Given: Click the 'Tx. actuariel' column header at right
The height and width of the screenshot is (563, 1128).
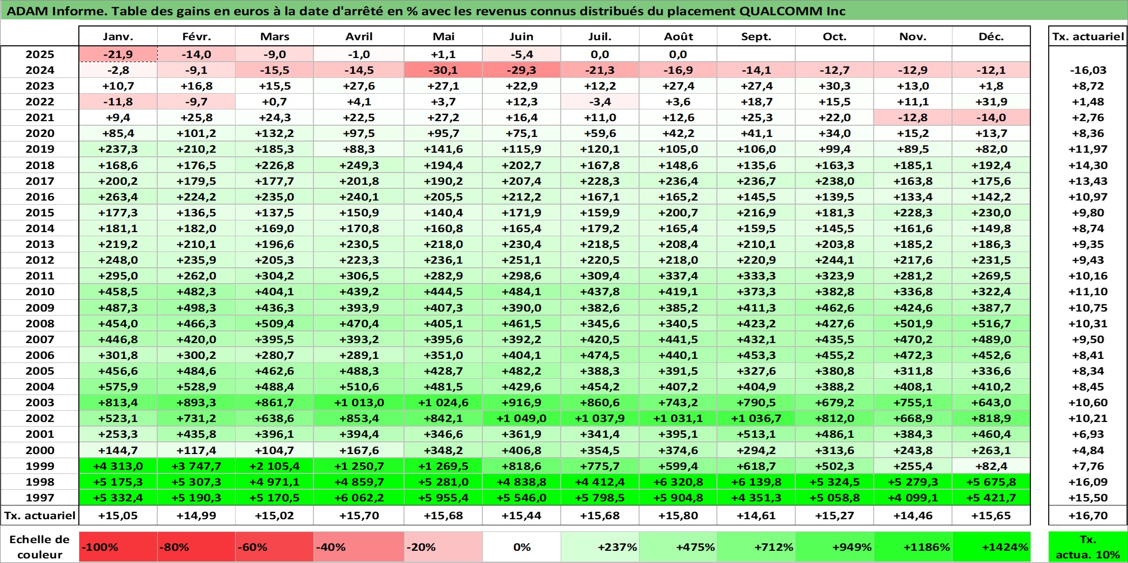Looking at the screenshot, I should coord(1088,36).
